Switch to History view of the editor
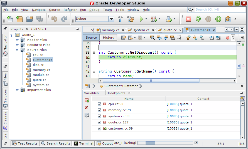This screenshot has width=248, height=149. pos(109,38)
